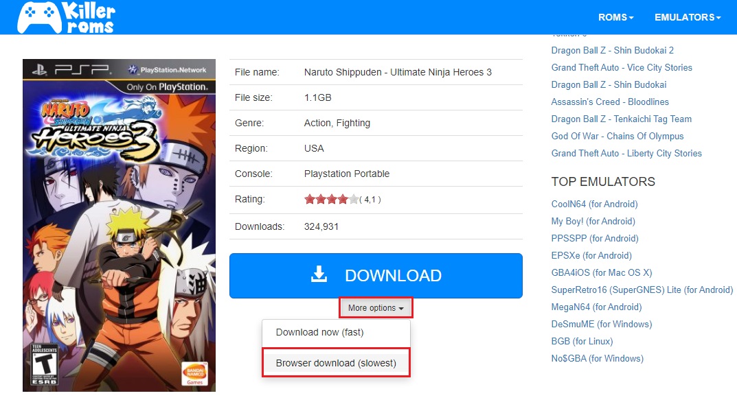Open Grand Theft Auto - Vice City Stories

(622, 68)
